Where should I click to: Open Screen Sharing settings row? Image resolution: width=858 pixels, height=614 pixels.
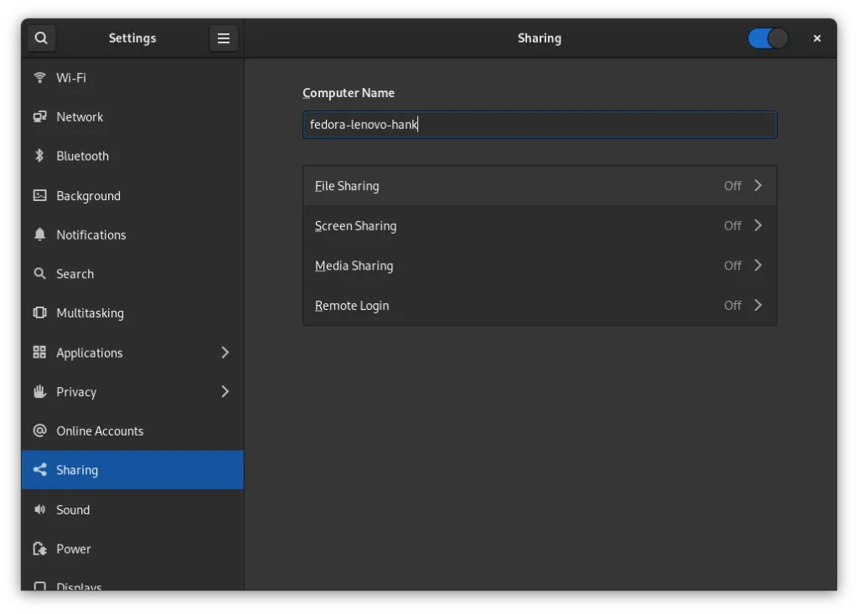(539, 225)
